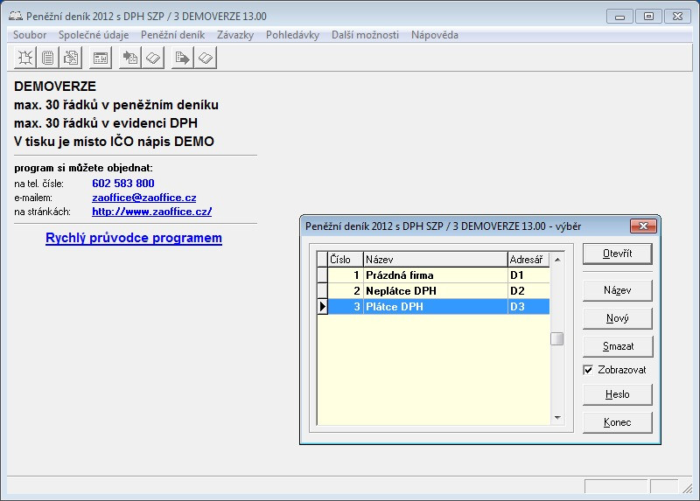Click the D3 cell in Adresář column
The image size is (700, 501).
528,307
